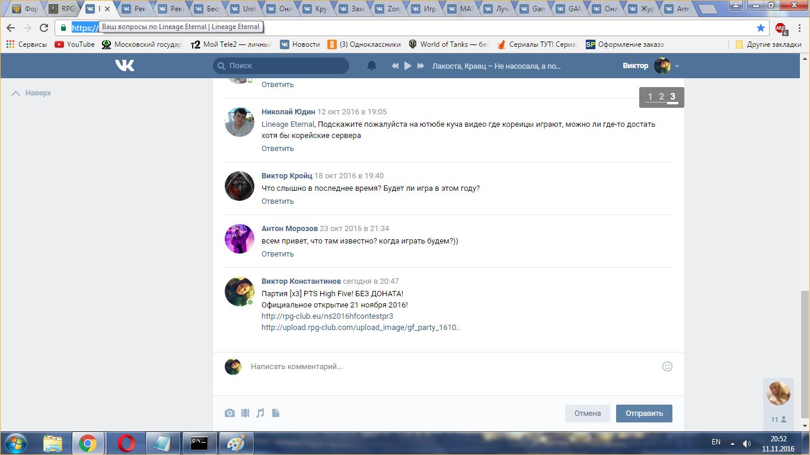Open the World of Tanks bookmark

point(449,44)
